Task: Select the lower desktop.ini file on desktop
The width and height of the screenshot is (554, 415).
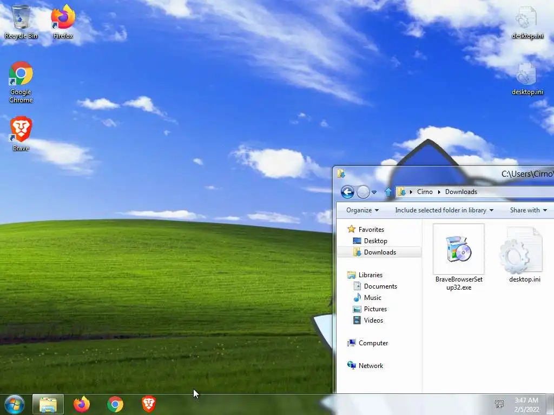Action: [x=527, y=79]
